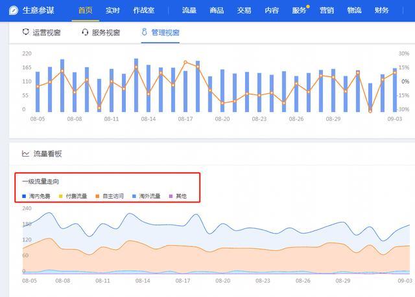This screenshot has height=297, width=415.
Task: Click the 08-17 bar in the top chart
Action: coord(185,91)
